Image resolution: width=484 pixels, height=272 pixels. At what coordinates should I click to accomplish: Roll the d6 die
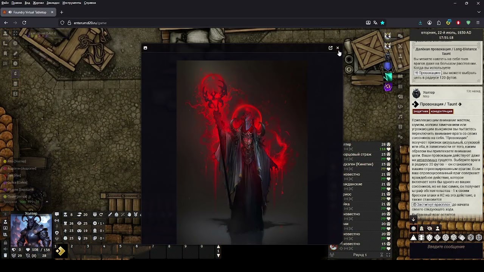pyautogui.click(x=422, y=238)
